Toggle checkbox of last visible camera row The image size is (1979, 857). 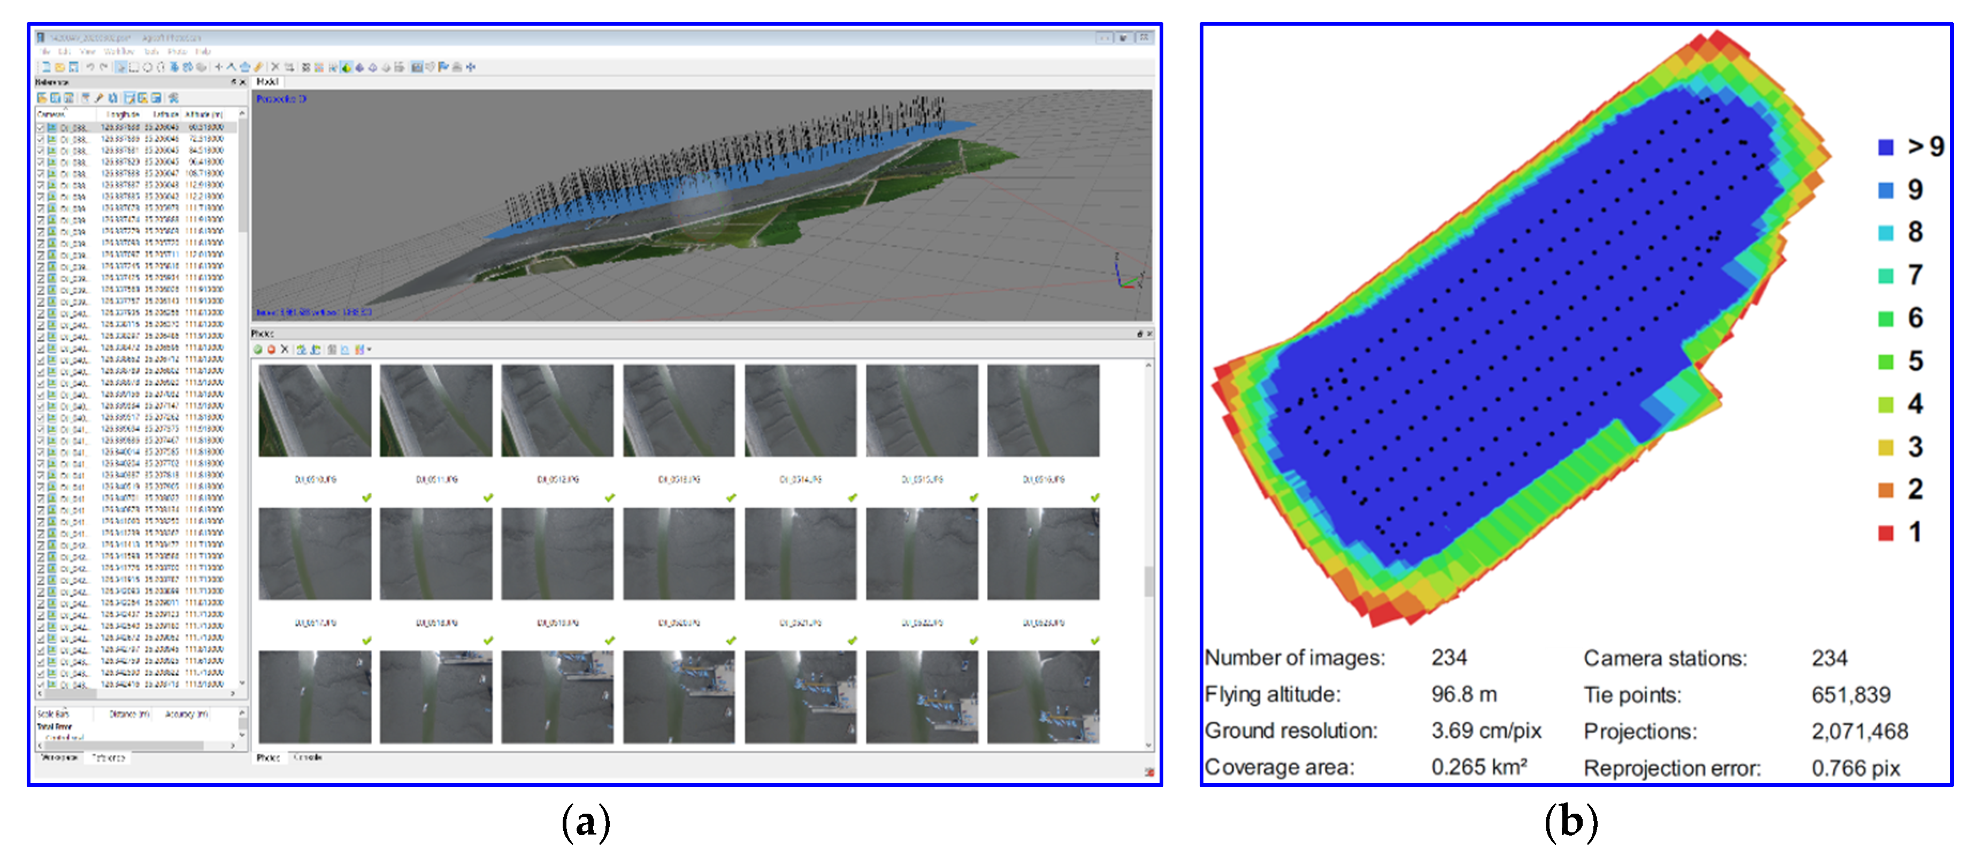pos(41,684)
